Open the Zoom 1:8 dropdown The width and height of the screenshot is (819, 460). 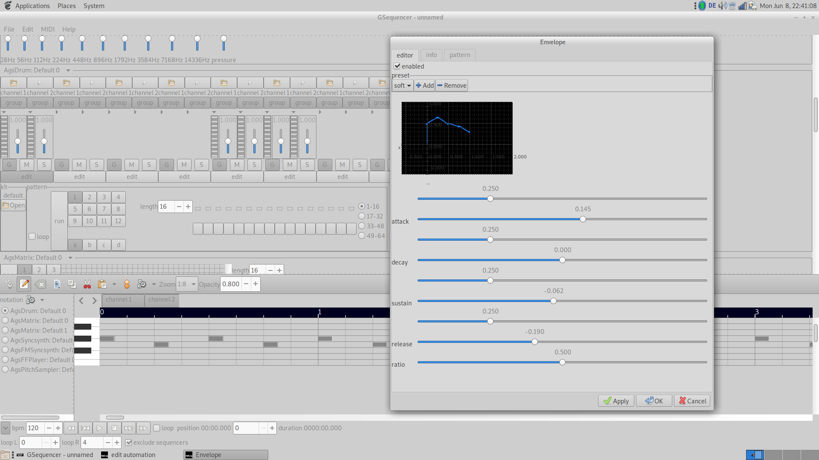(x=187, y=284)
